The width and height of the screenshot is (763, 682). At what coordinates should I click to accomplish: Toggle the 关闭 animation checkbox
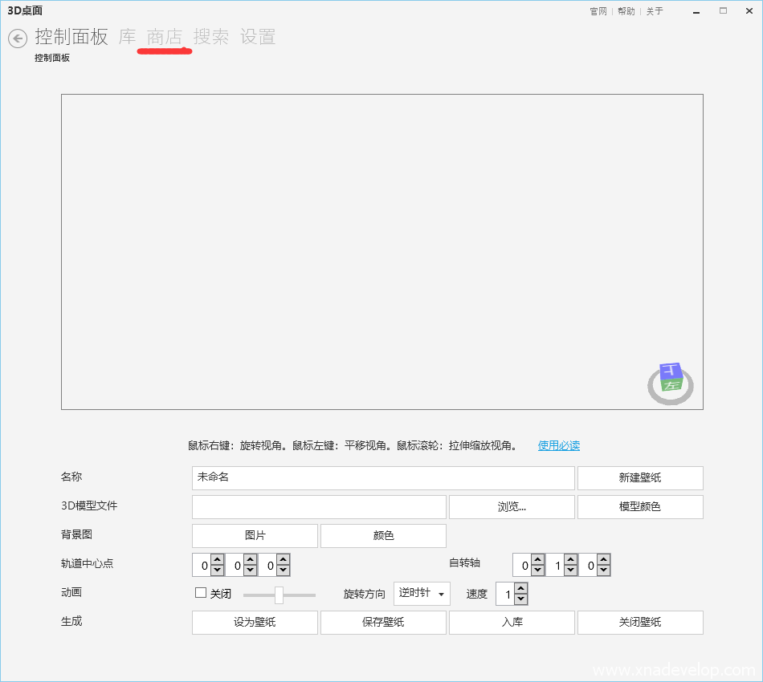click(x=201, y=593)
